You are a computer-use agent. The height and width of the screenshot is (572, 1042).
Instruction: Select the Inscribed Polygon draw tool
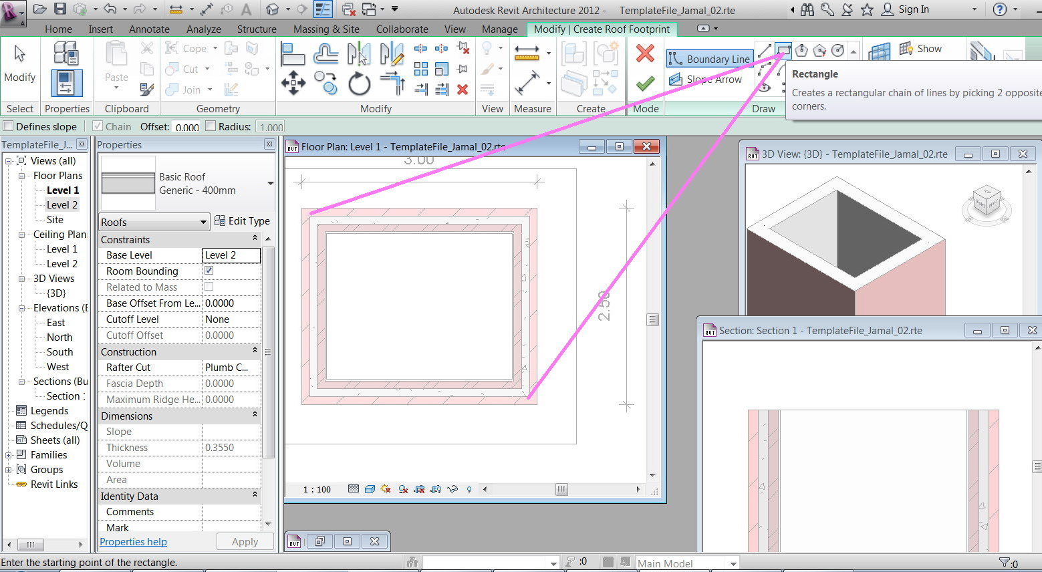801,50
